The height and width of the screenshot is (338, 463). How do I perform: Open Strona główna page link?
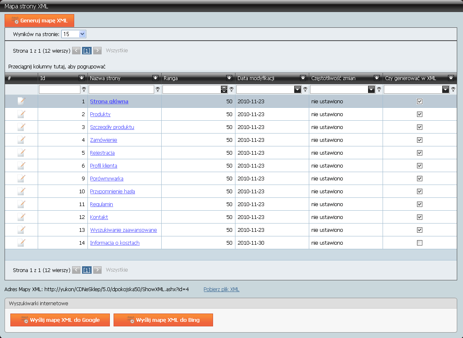(x=109, y=101)
